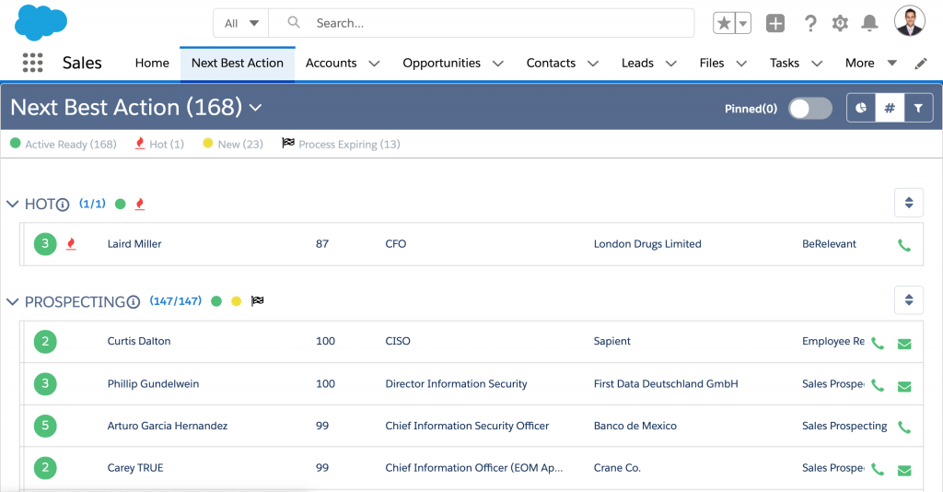The height and width of the screenshot is (492, 943).
Task: Filter by Active Ready (168)
Action: coord(64,145)
